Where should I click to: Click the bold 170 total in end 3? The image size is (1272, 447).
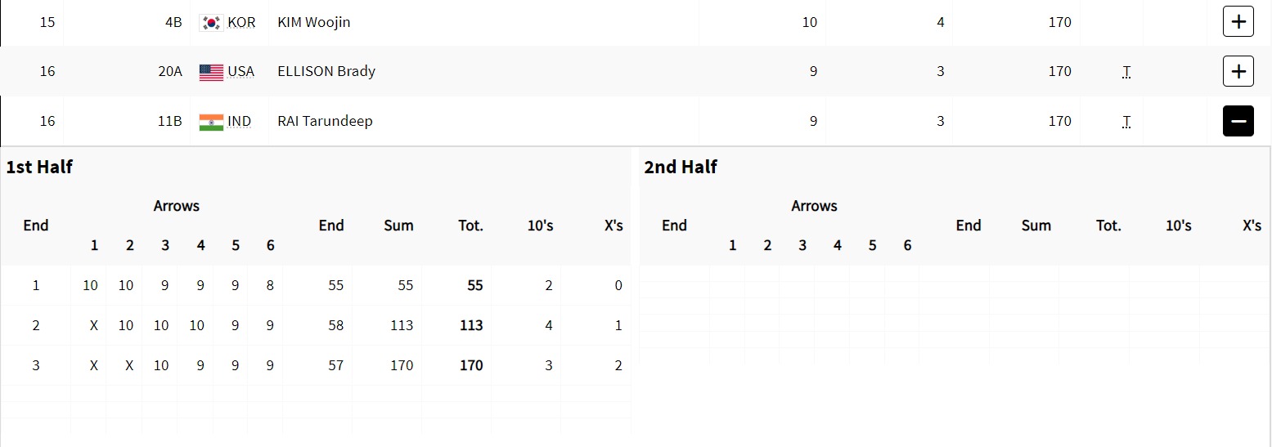471,365
